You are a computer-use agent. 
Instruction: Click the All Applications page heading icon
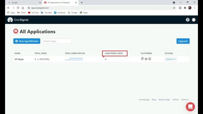click(16, 31)
